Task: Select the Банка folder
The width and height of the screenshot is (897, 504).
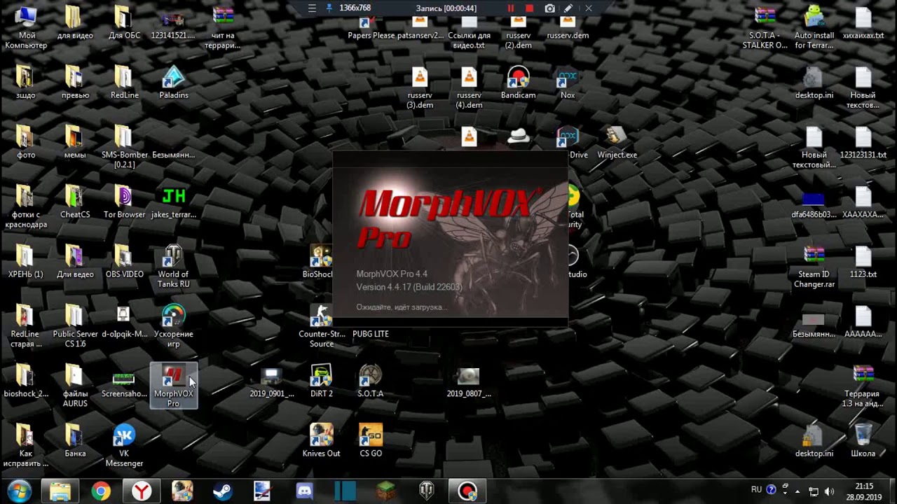Action: pyautogui.click(x=75, y=441)
